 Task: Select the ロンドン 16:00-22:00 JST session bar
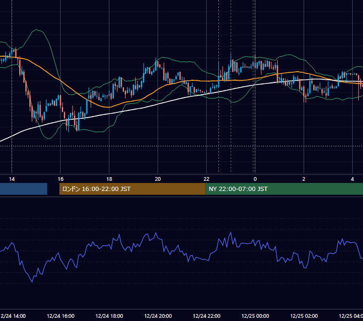click(132, 189)
